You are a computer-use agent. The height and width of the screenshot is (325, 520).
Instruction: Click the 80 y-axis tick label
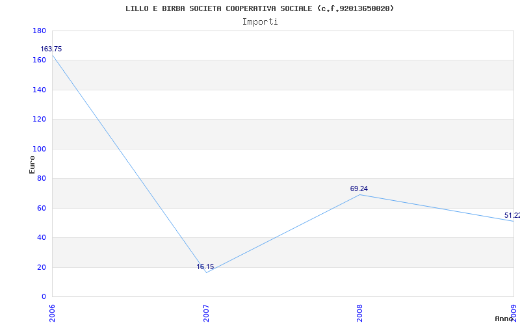[x=42, y=178]
